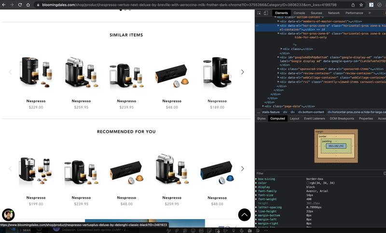Switch to the Elements tab in DevTools
Viewport: 386px width, 233px height.
point(281,13)
